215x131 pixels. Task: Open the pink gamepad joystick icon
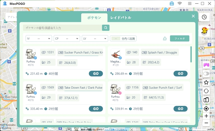(206, 65)
